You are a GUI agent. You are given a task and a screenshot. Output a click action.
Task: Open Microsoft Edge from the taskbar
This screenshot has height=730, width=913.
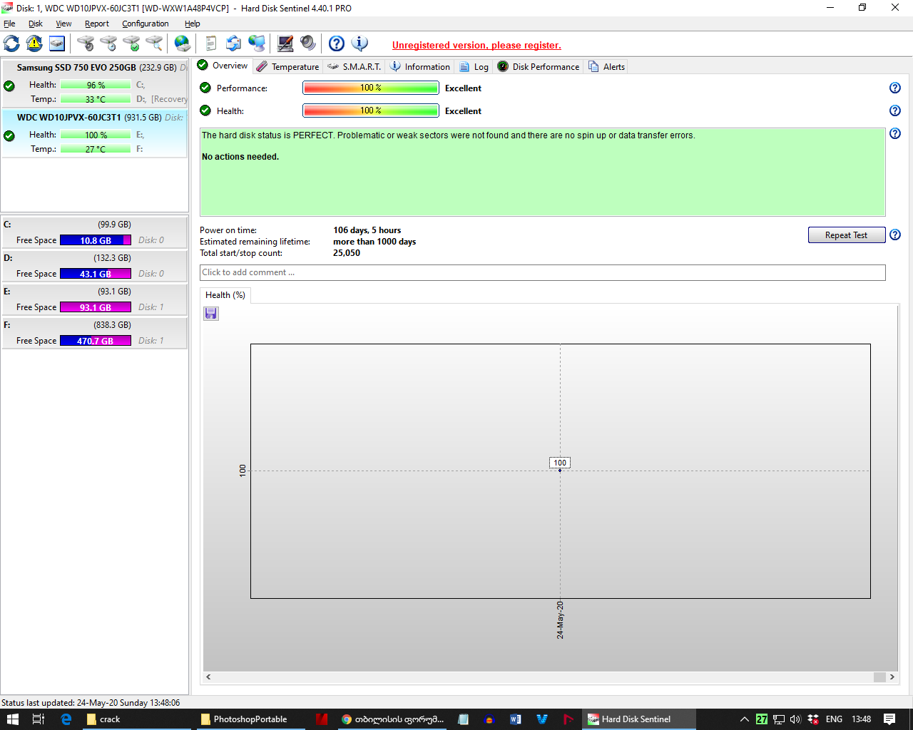click(x=66, y=719)
